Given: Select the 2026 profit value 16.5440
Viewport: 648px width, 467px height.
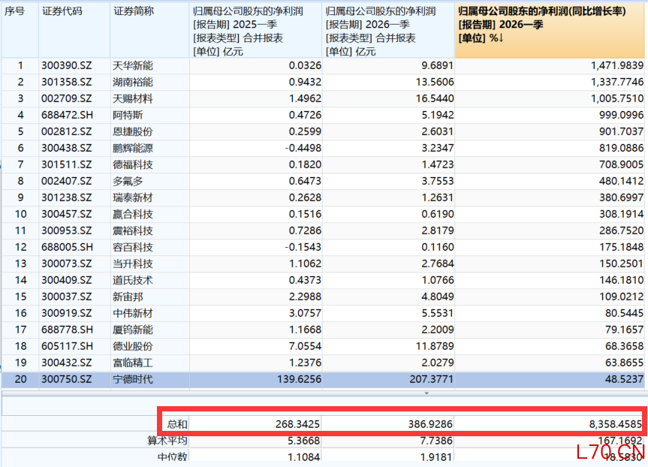Looking at the screenshot, I should pos(435,99).
